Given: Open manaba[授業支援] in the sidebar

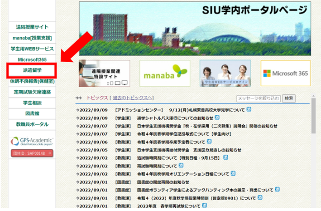Looking at the screenshot, I should 32,38.
